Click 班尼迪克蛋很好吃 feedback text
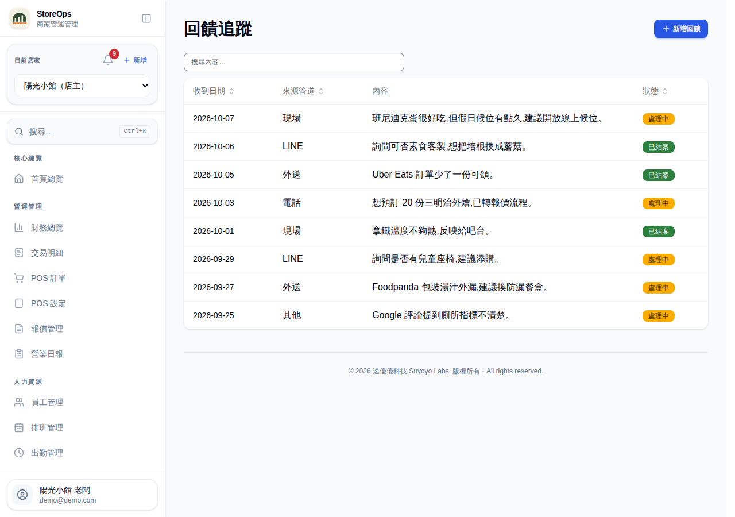Viewport: 735px width, 517px height. tap(488, 118)
